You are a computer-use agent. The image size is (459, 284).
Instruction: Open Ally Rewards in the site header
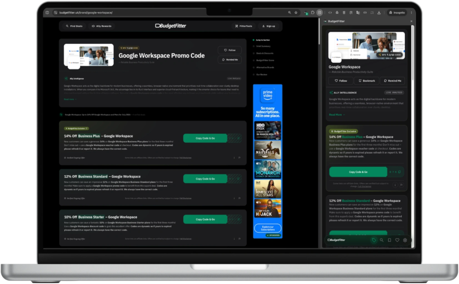tap(102, 26)
